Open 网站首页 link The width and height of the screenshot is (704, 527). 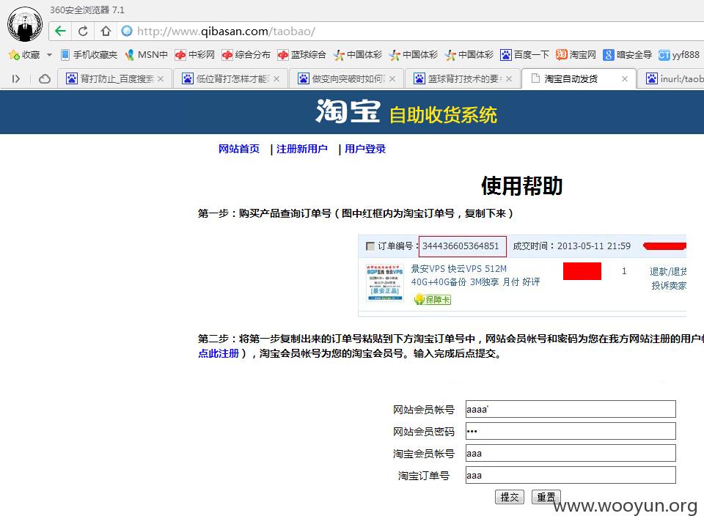[239, 149]
